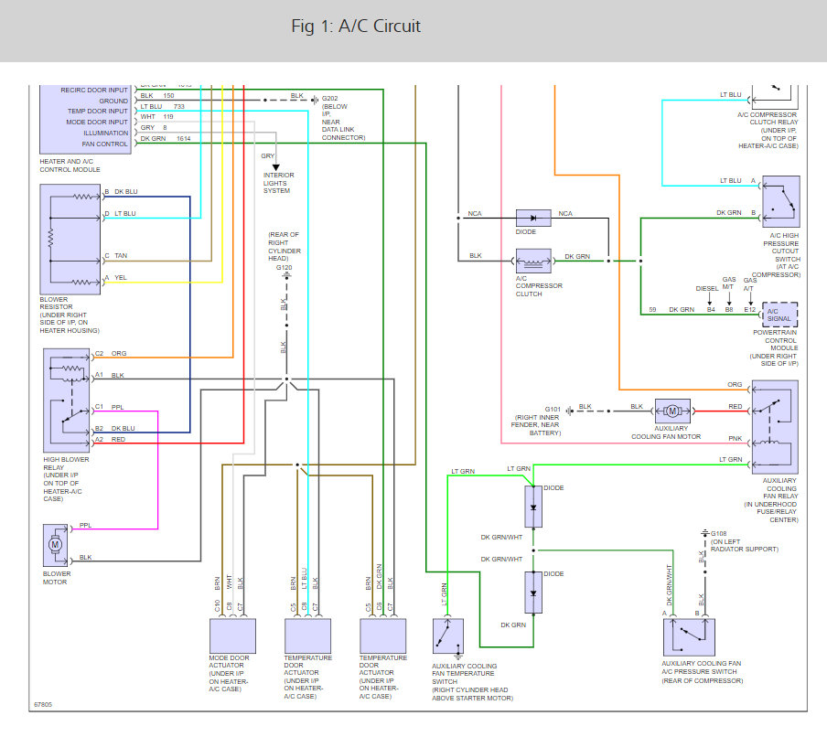Click the "A2 RED" wire label at high blower relay
This screenshot has width=827, height=737.
pyautogui.click(x=110, y=440)
